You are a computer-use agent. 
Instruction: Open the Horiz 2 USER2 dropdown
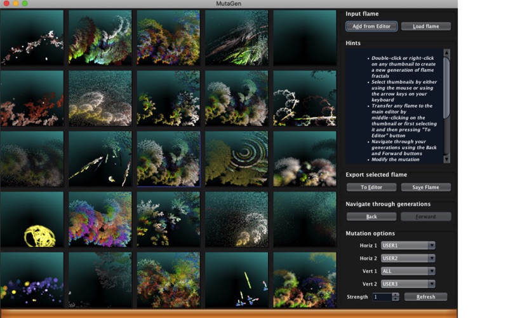point(408,258)
